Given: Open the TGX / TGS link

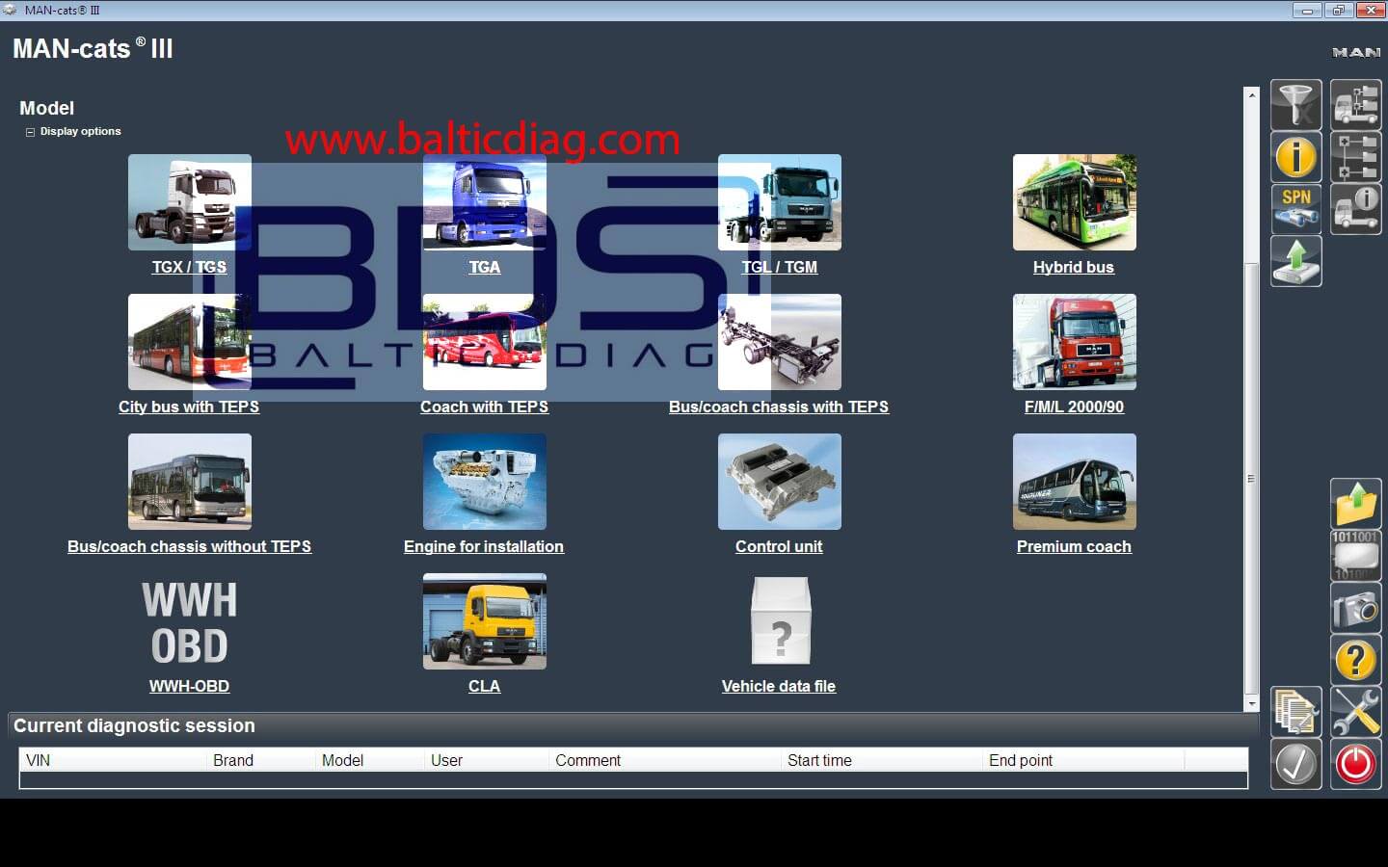Looking at the screenshot, I should click(189, 267).
